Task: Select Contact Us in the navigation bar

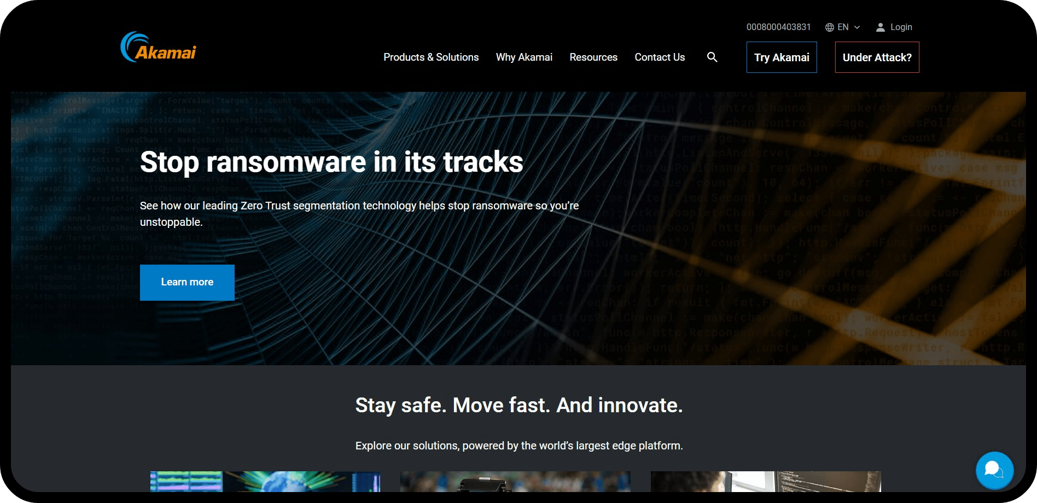Action: [x=659, y=57]
